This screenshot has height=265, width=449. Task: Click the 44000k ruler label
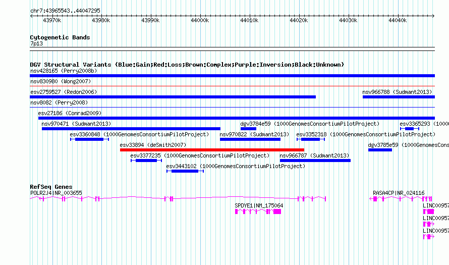tap(200, 20)
